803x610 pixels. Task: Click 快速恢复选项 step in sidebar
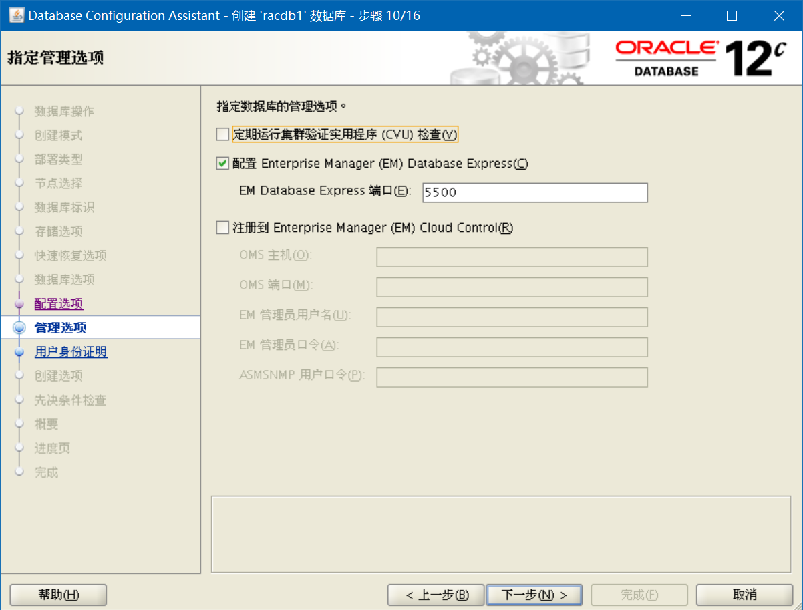(70, 256)
